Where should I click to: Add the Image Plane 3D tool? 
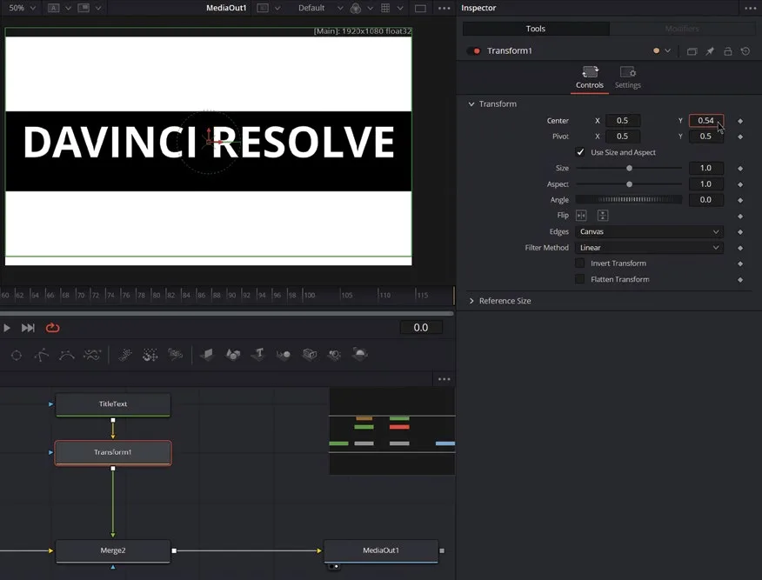[x=208, y=355]
